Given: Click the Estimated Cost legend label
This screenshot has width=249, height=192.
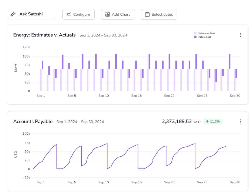Looking at the screenshot, I should coord(207,33).
